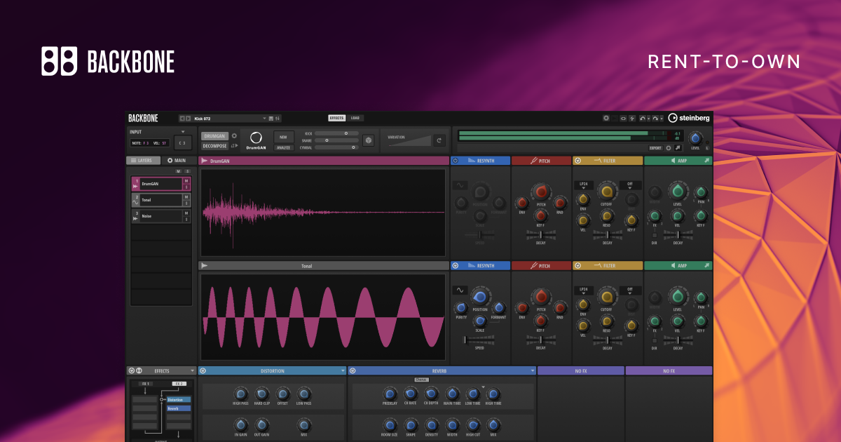Select the Noise layer in layer list
Viewport: 841px width, 442px height.
[161, 216]
